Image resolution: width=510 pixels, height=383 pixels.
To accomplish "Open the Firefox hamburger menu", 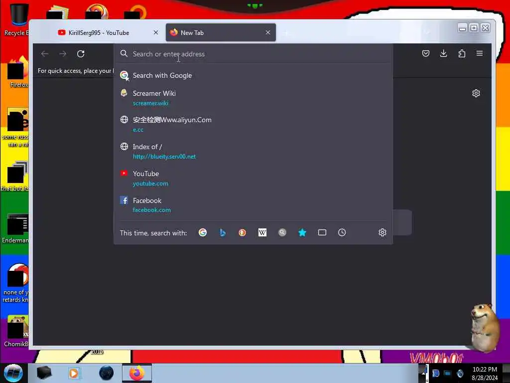I will 480,53.
